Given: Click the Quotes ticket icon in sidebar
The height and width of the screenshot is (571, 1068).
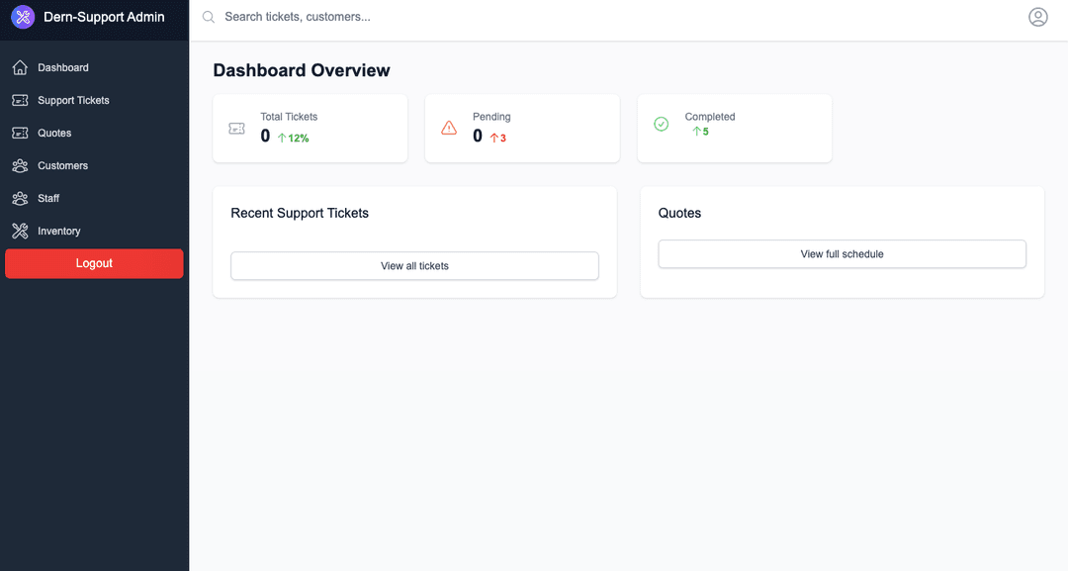Looking at the screenshot, I should point(20,133).
